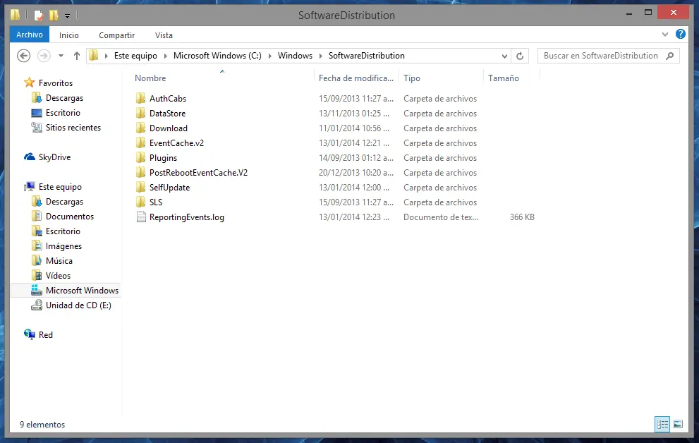Open Escritorio under Favoritos

(x=63, y=112)
